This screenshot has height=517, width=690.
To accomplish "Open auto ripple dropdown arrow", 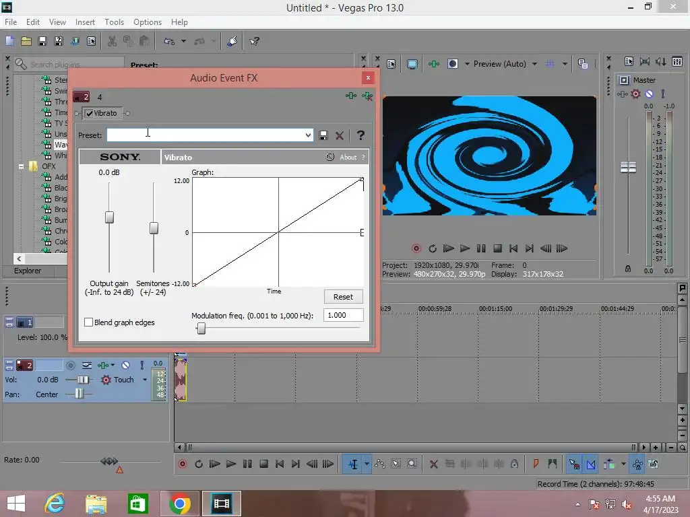I will click(x=623, y=464).
